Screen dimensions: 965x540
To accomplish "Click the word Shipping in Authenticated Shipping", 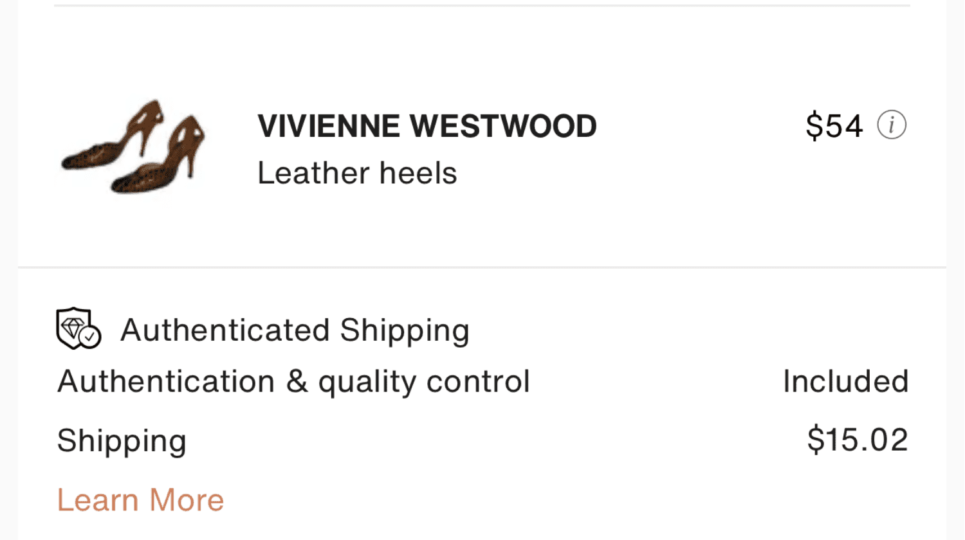I will pos(404,330).
